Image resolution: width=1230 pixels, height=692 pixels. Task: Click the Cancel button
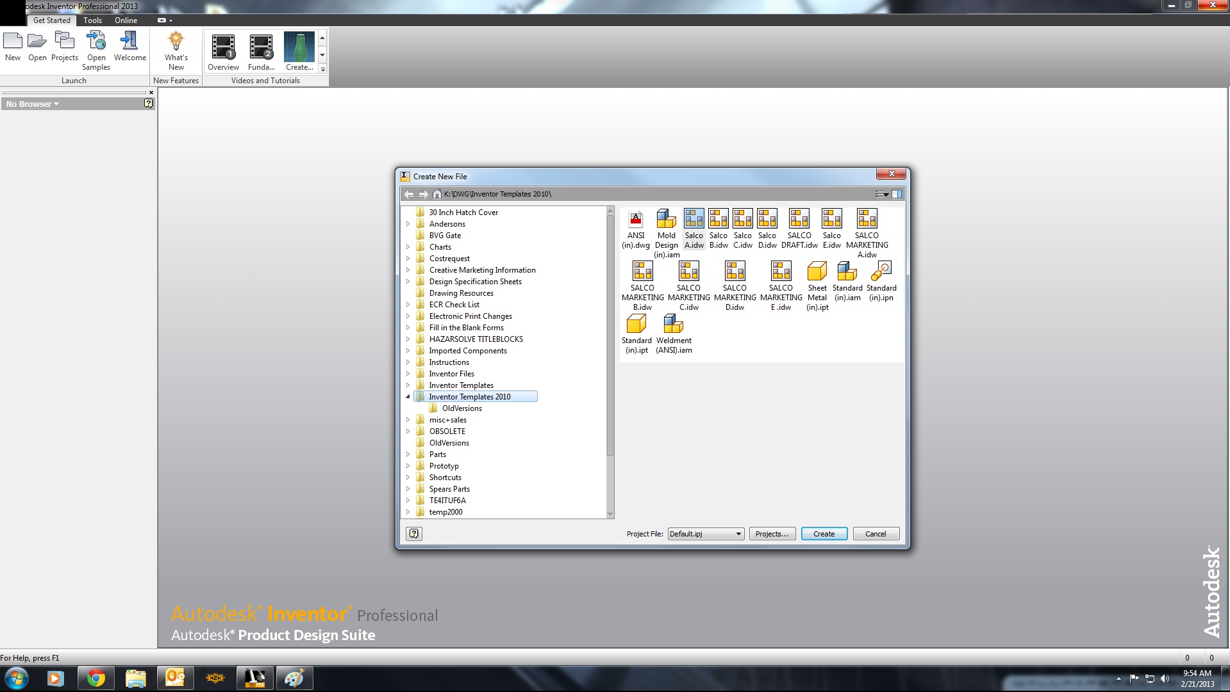click(876, 534)
